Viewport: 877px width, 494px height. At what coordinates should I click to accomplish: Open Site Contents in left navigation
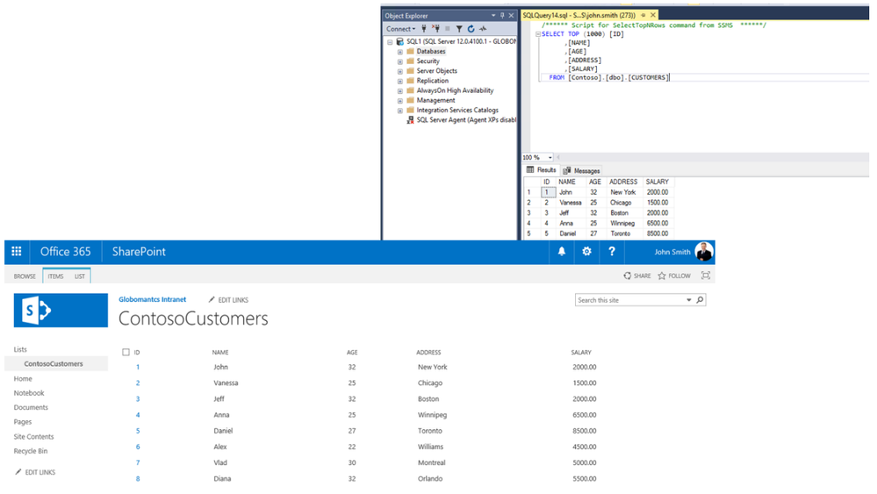(33, 436)
